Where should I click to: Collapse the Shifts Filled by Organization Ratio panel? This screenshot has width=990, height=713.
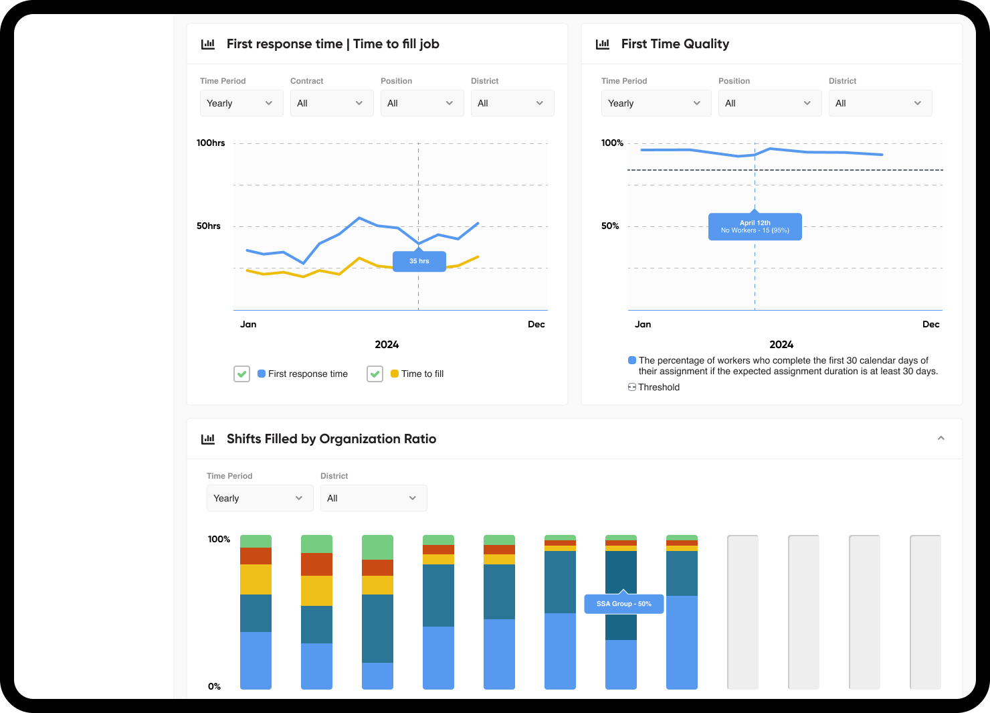pos(941,439)
